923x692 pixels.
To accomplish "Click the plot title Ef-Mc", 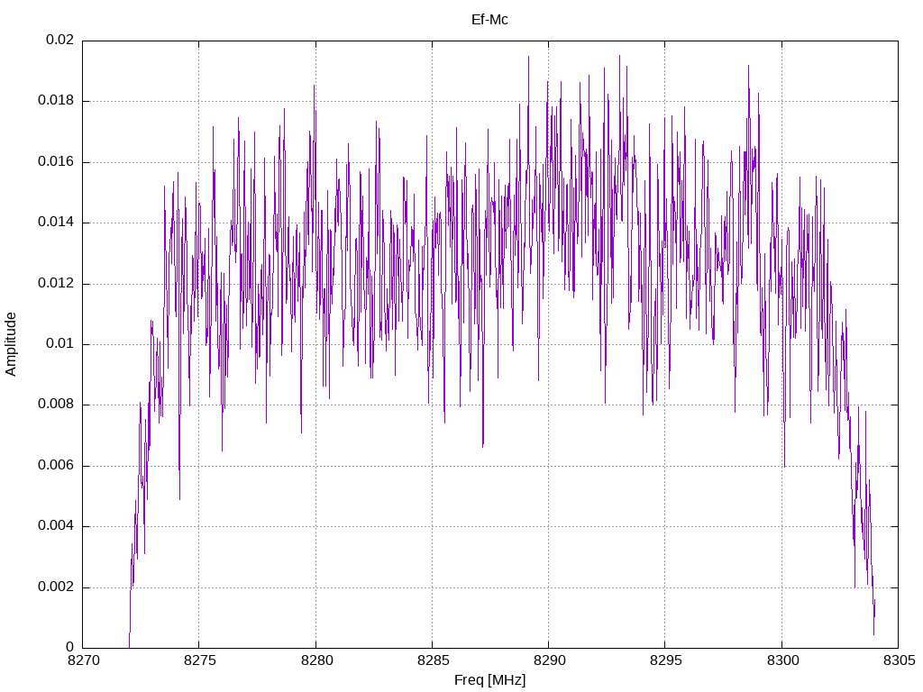I will 489,20.
